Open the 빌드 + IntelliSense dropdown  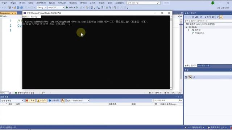tap(78, 100)
